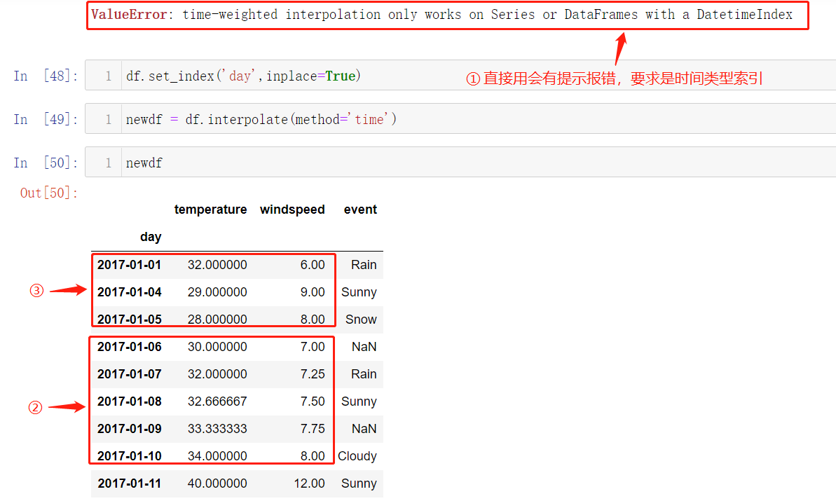Click windspeed value 6.00
836x501 pixels.
313,265
